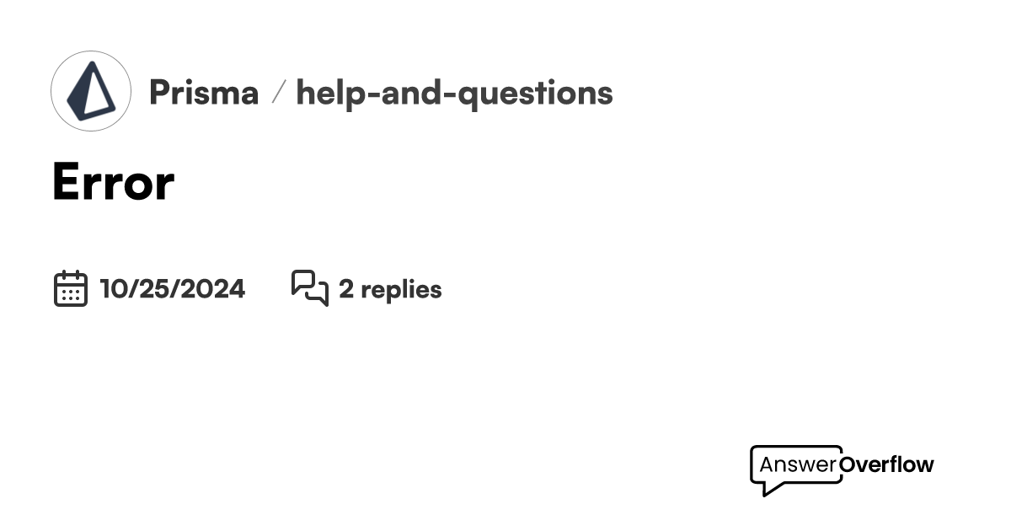Click the AnswerOverflow speech bubble logo
Screen dimensions: 1011x531
click(x=842, y=469)
